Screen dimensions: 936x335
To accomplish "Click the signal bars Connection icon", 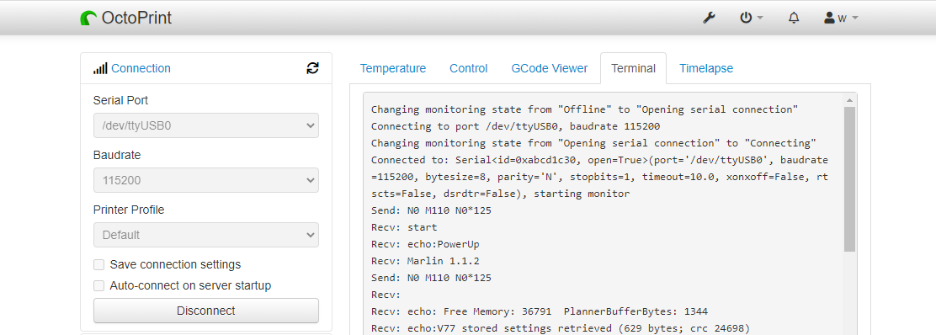I will coord(100,68).
